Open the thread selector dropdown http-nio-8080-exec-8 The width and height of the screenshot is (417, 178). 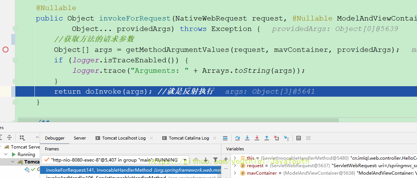115,160
